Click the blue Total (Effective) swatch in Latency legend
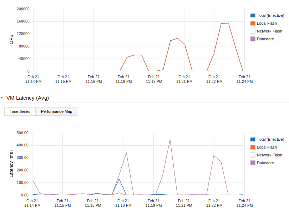This screenshot has width=289, height=210. (253, 139)
